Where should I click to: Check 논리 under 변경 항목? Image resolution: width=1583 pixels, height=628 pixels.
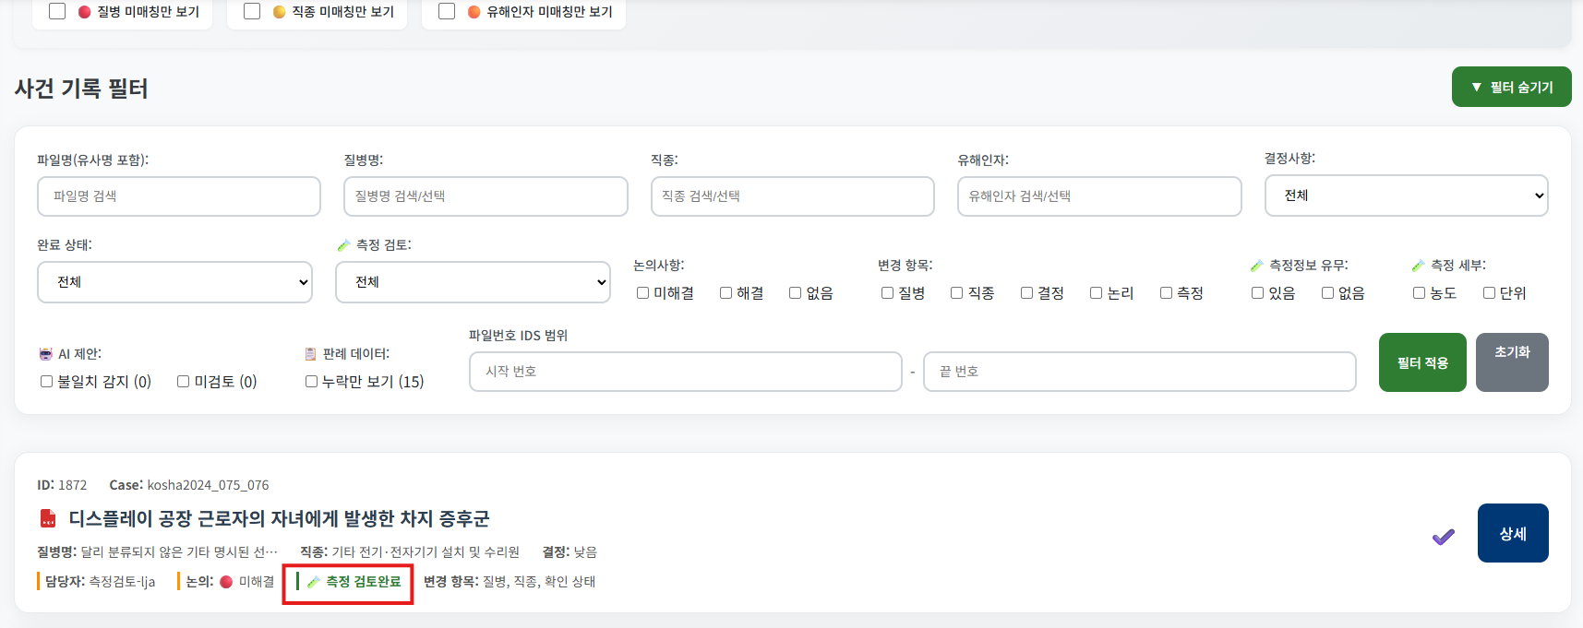coord(1097,293)
